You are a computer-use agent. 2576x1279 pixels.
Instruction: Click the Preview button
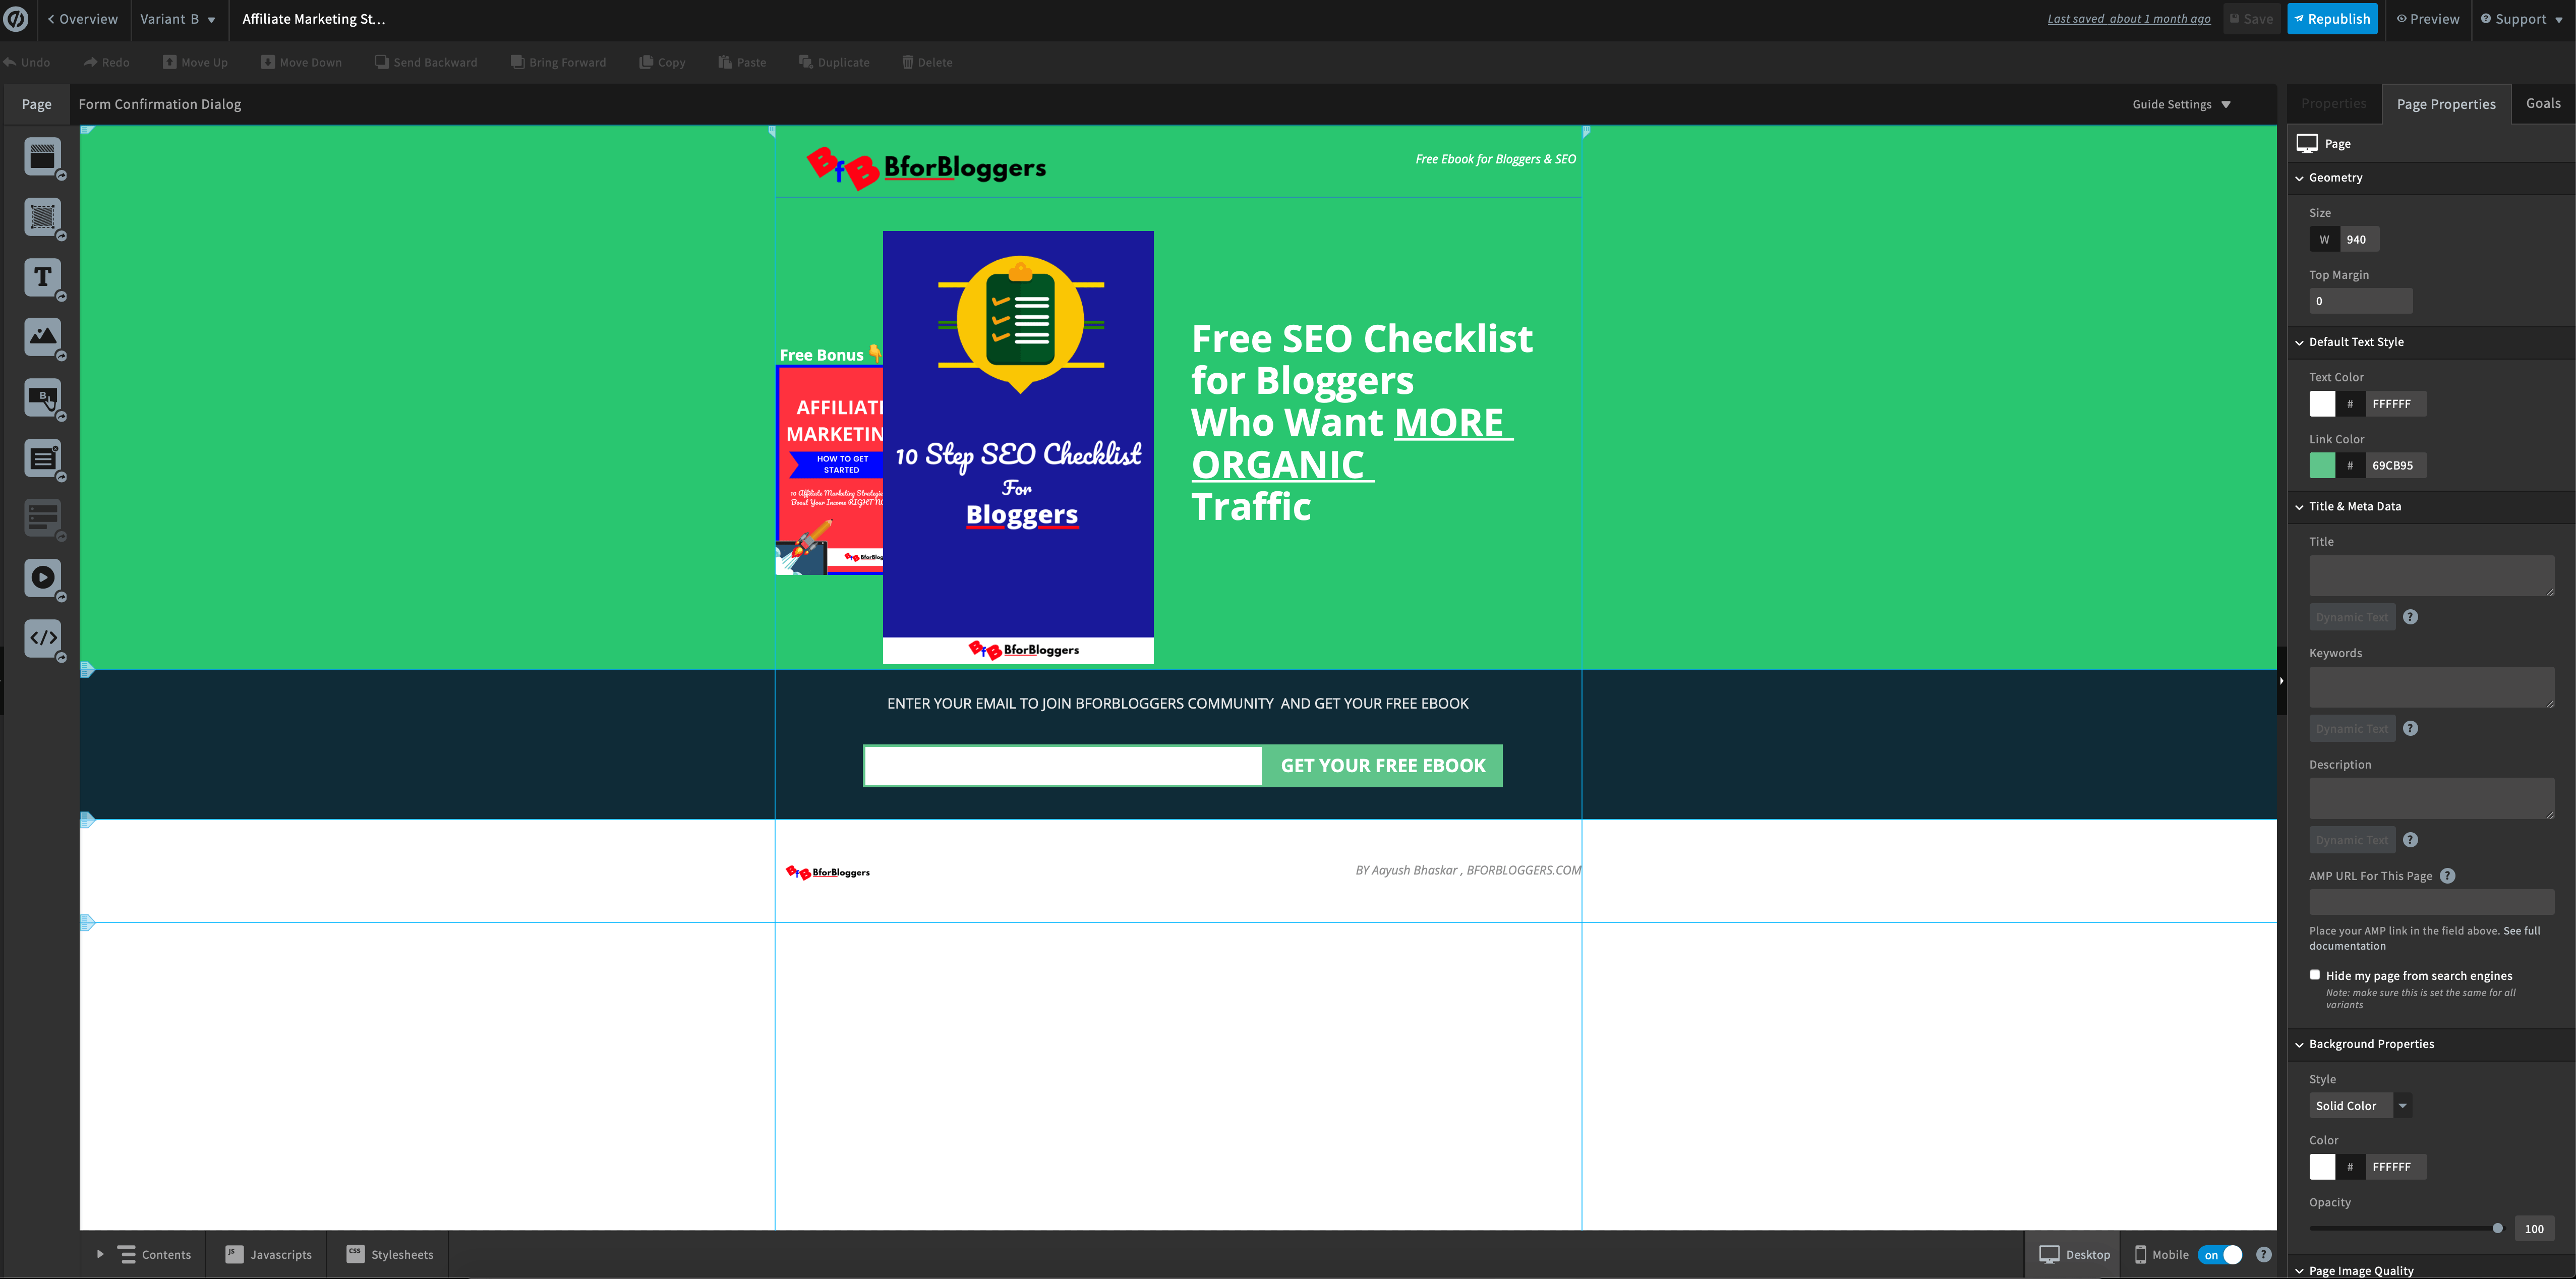2427,19
